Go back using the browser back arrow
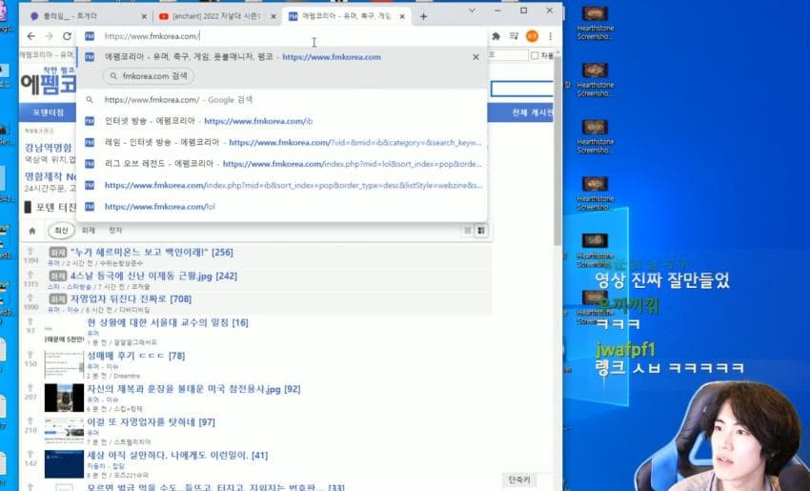Image resolution: width=810 pixels, height=491 pixels. (x=31, y=36)
